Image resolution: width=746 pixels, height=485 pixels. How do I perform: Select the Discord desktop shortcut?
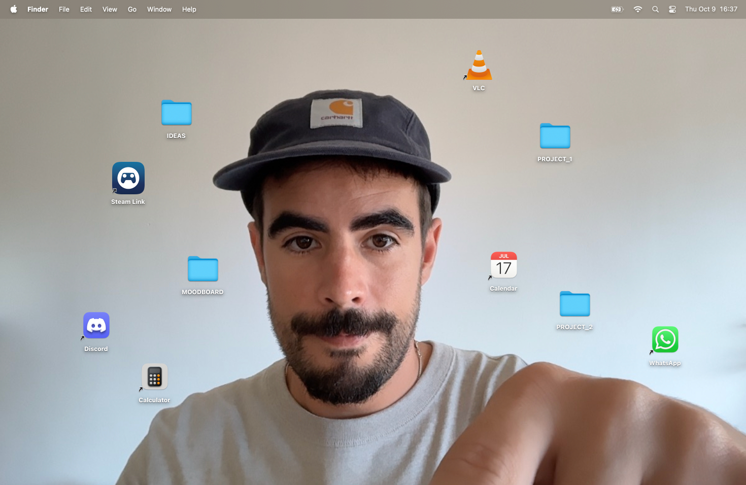click(96, 326)
